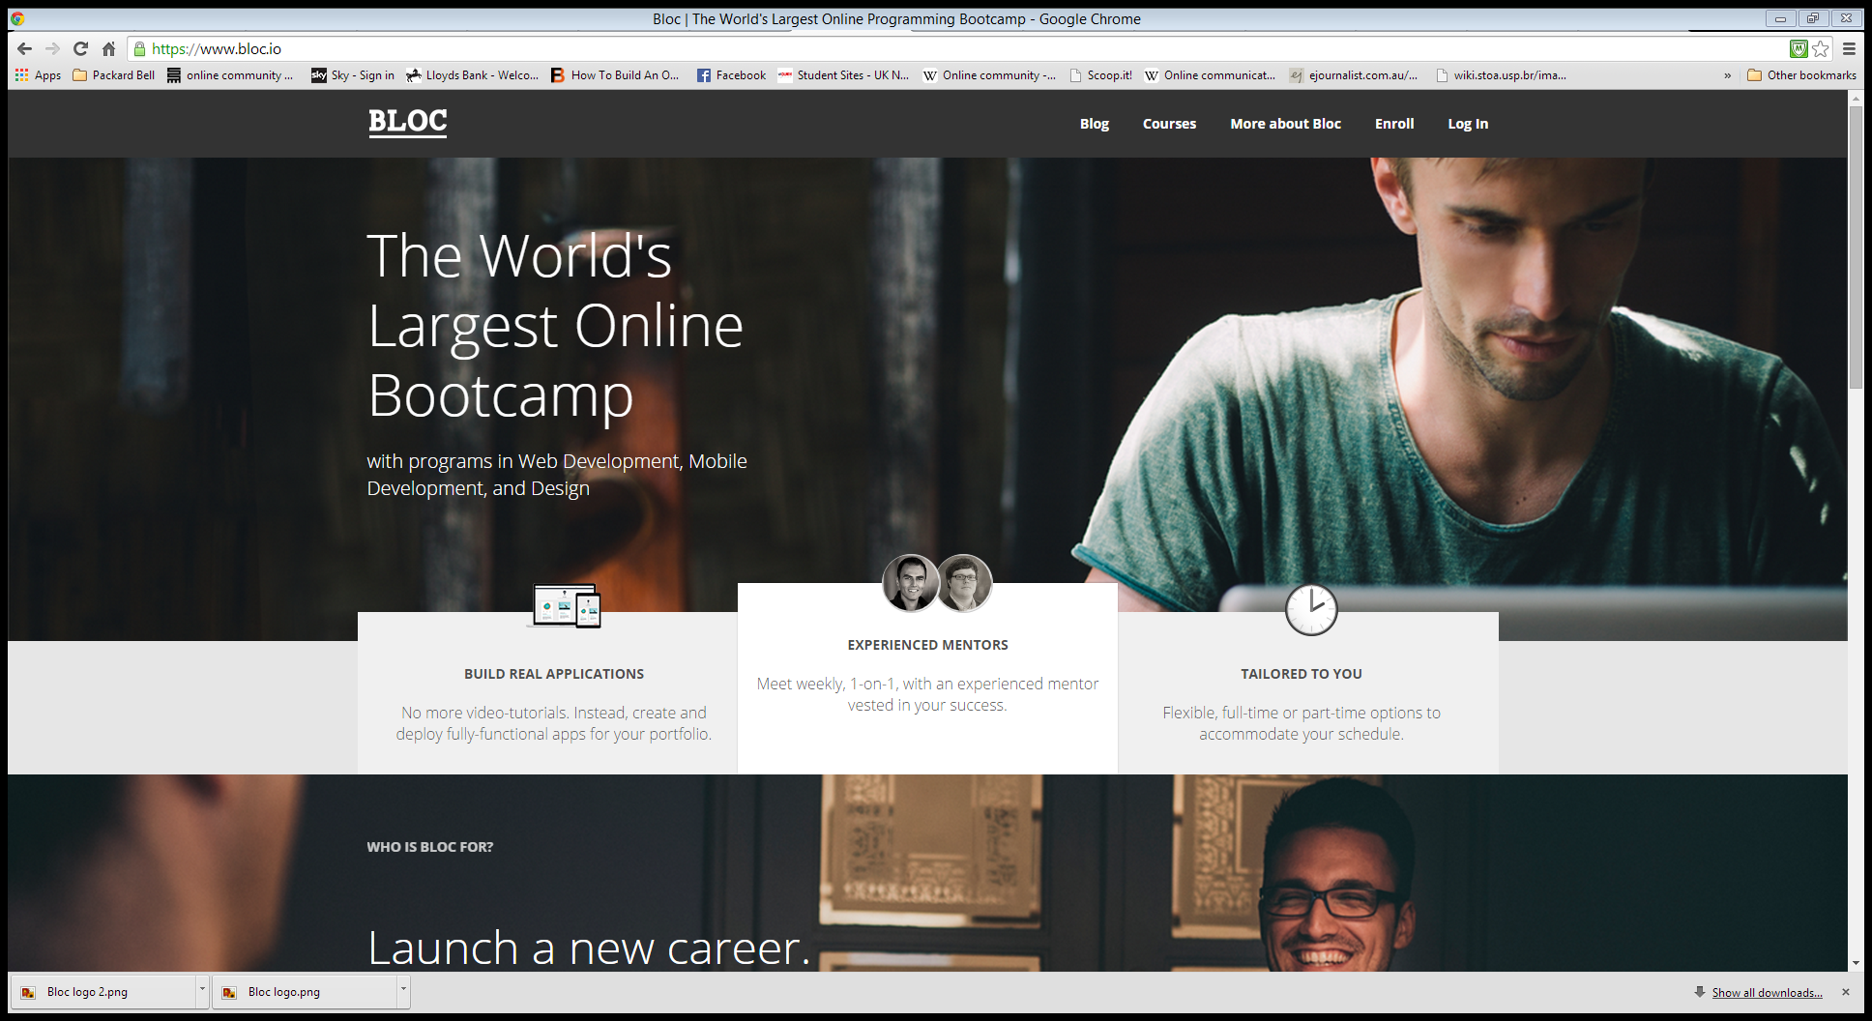Screen dimensions: 1872x1021
Task: Open the online community ... bookmark
Action: click(230, 74)
